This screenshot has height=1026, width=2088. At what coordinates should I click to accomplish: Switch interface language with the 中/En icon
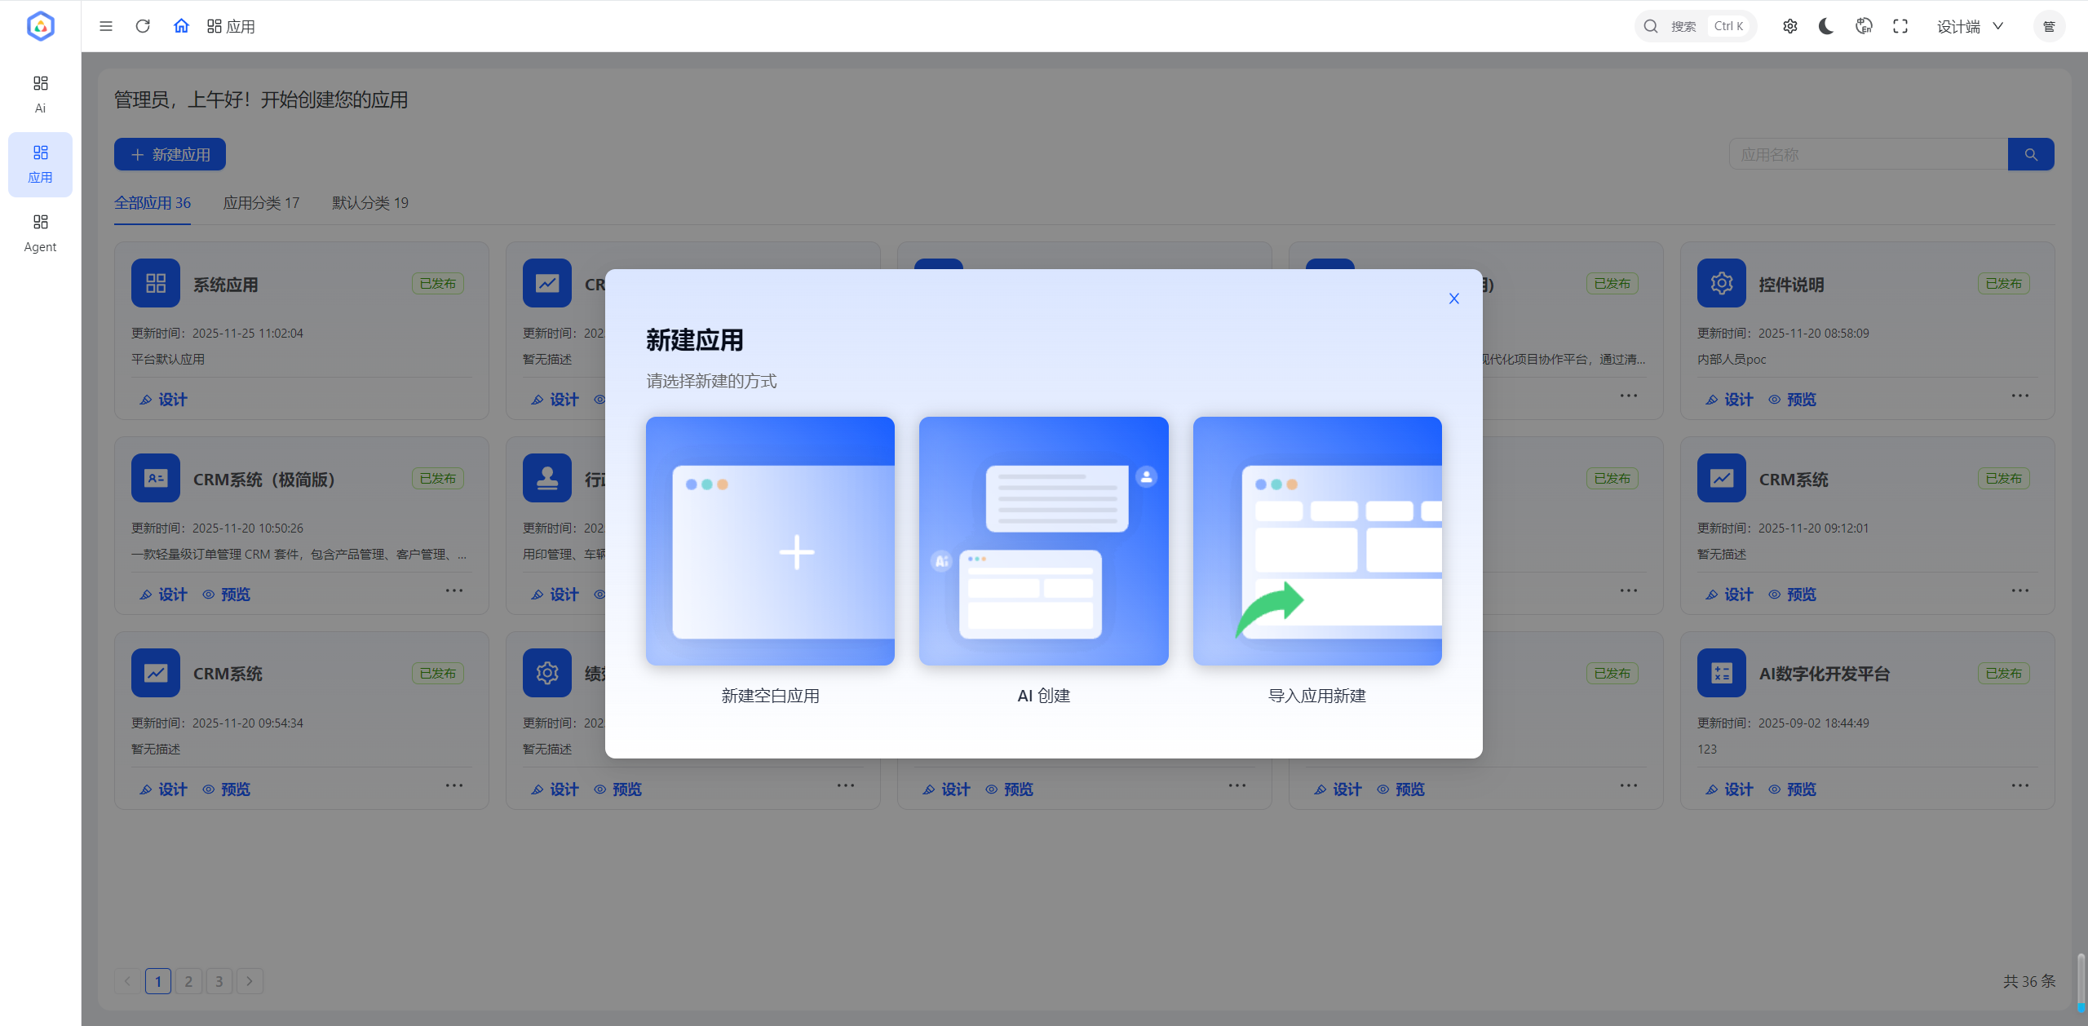click(1863, 25)
